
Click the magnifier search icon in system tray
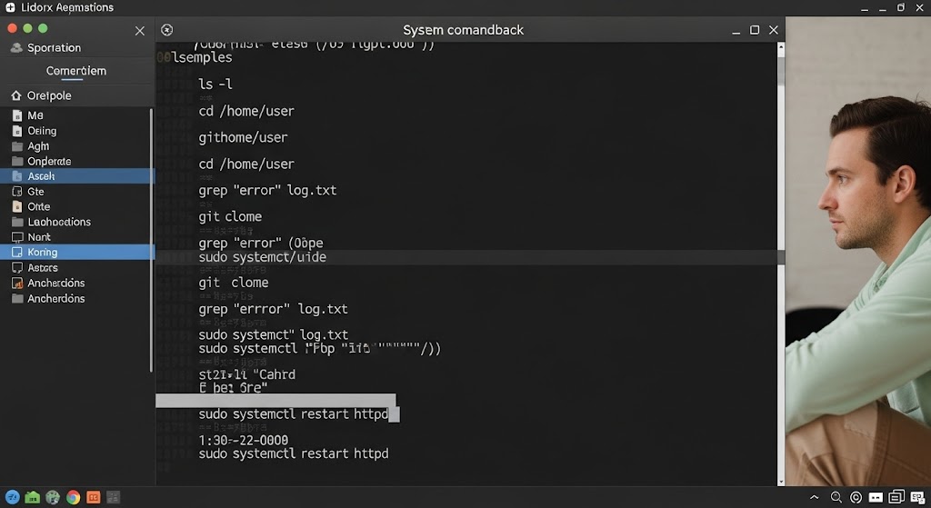pos(836,497)
